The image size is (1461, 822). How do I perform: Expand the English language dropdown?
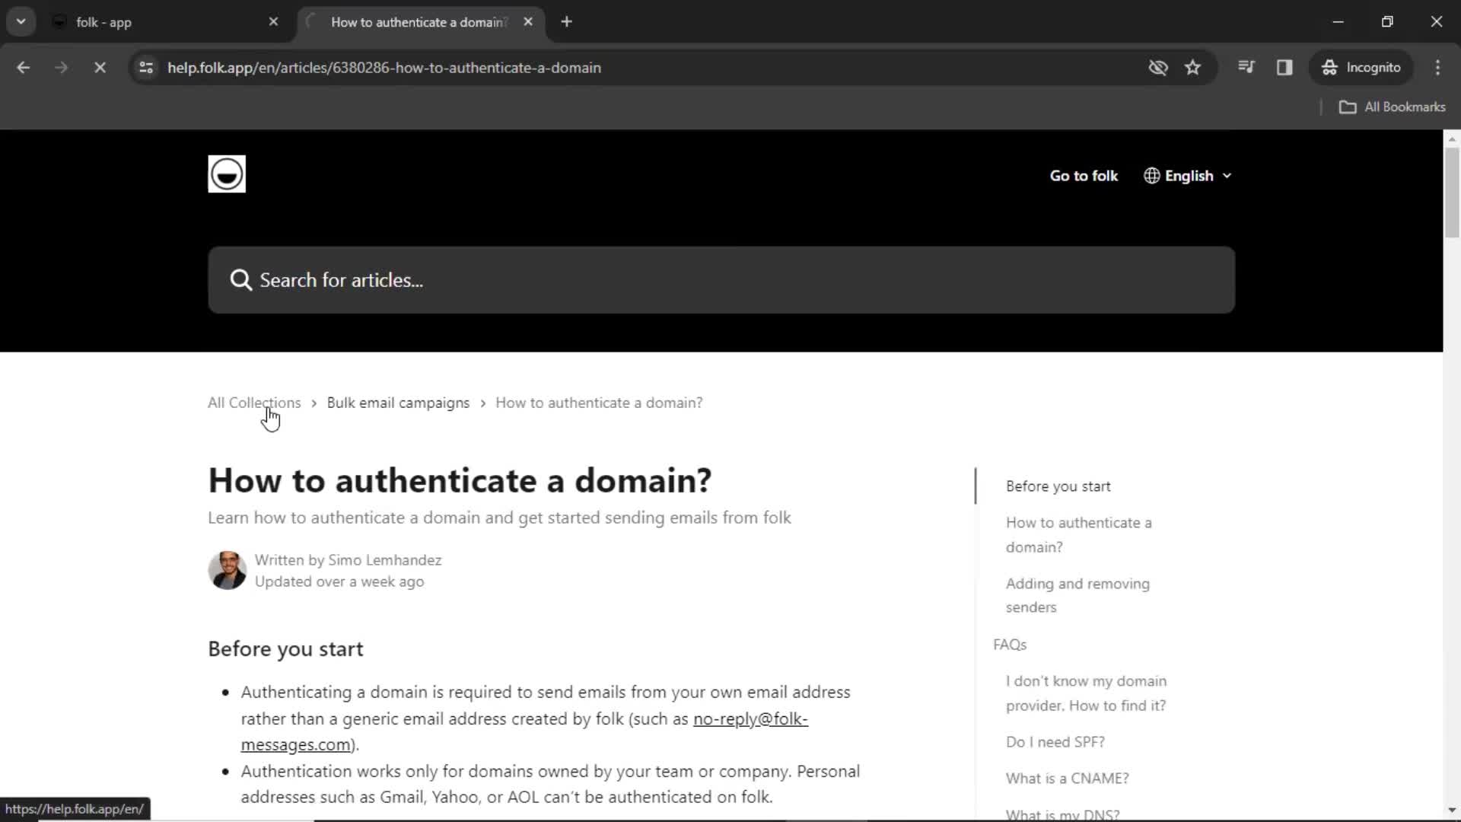[1188, 176]
